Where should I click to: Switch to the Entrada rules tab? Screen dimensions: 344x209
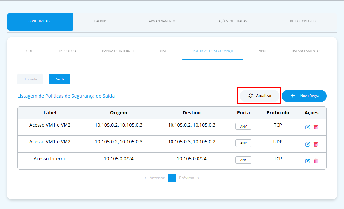[30, 79]
